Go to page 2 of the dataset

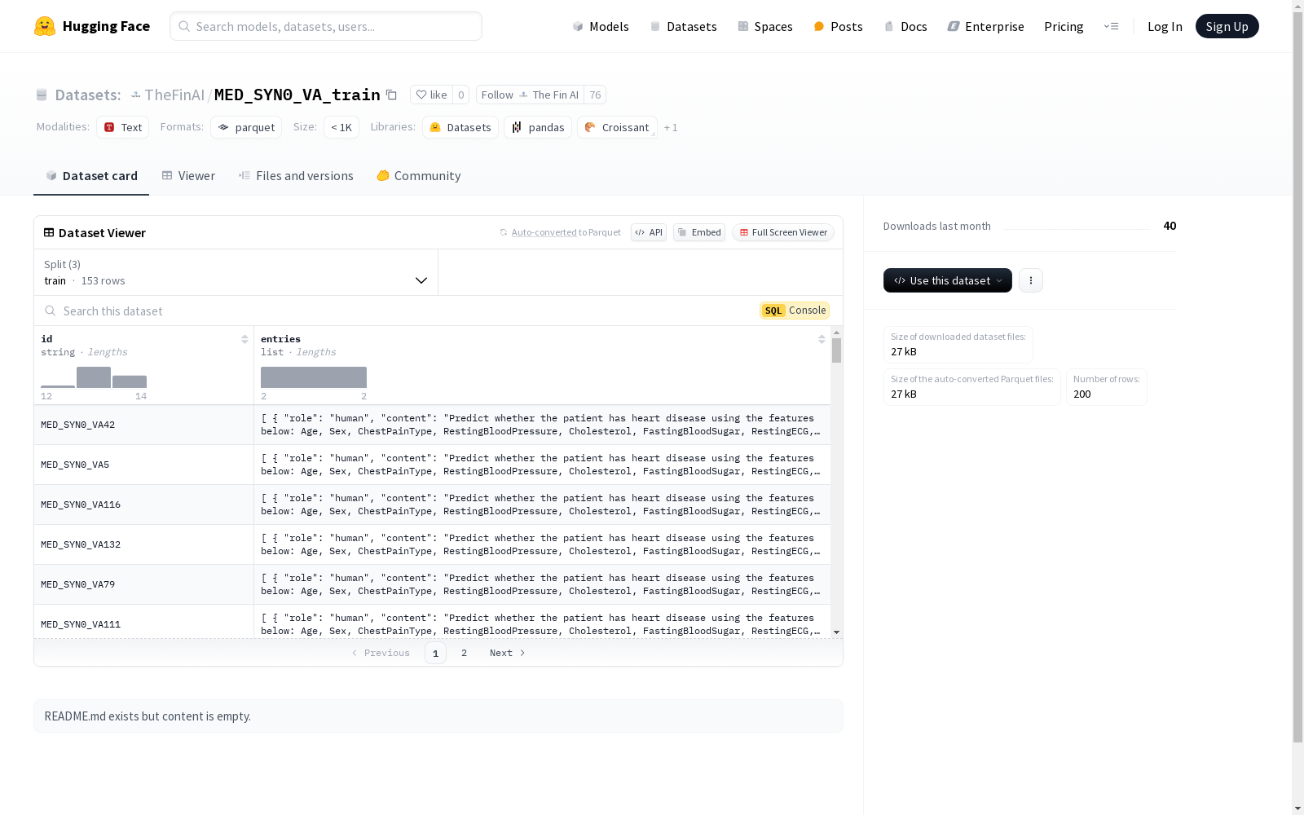click(x=465, y=653)
